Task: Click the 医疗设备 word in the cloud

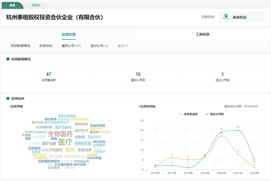Action: pos(49,143)
